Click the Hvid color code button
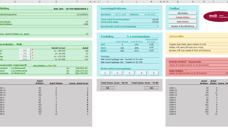 coord(25,59)
